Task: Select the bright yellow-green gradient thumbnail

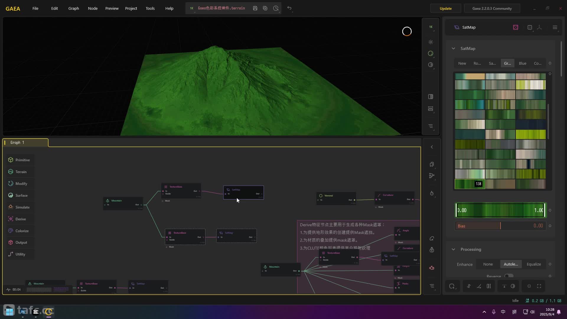Action: (531, 134)
